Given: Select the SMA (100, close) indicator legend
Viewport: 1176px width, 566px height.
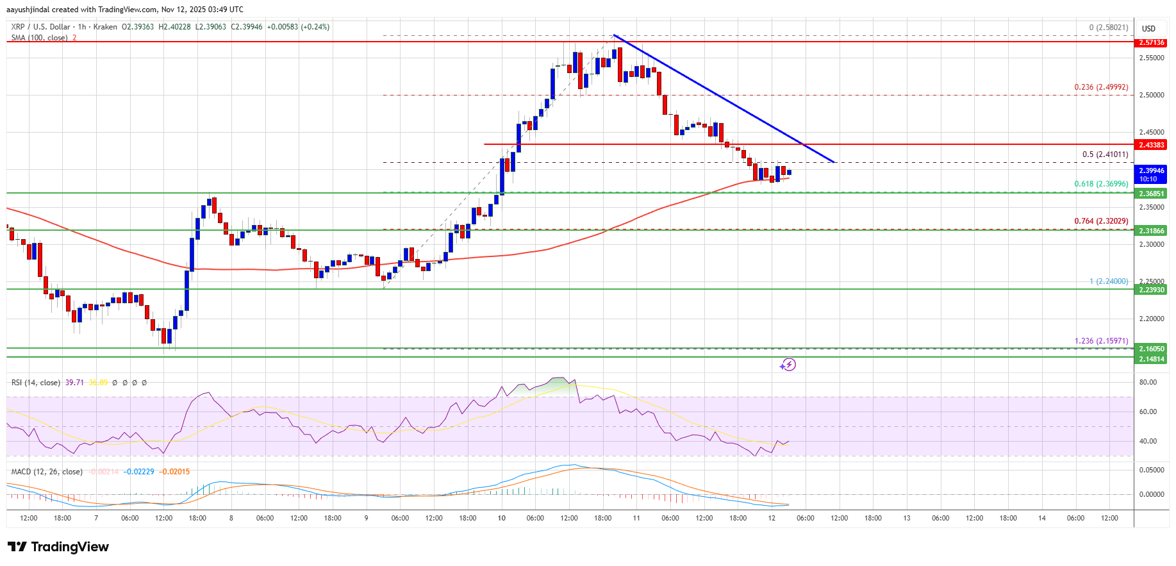Looking at the screenshot, I should coord(39,38).
